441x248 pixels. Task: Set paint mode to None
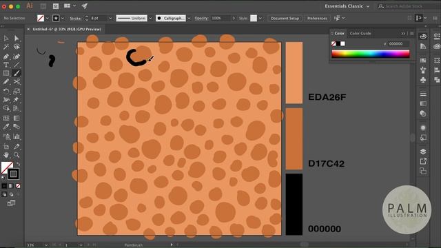point(18,186)
